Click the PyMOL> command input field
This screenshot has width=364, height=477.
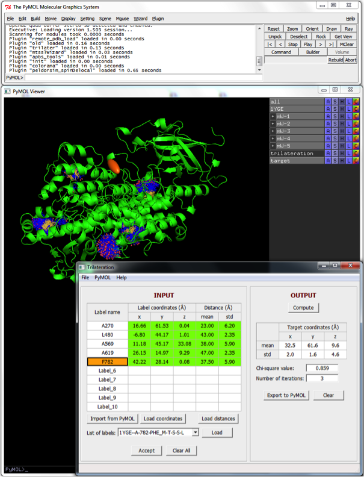click(143, 78)
